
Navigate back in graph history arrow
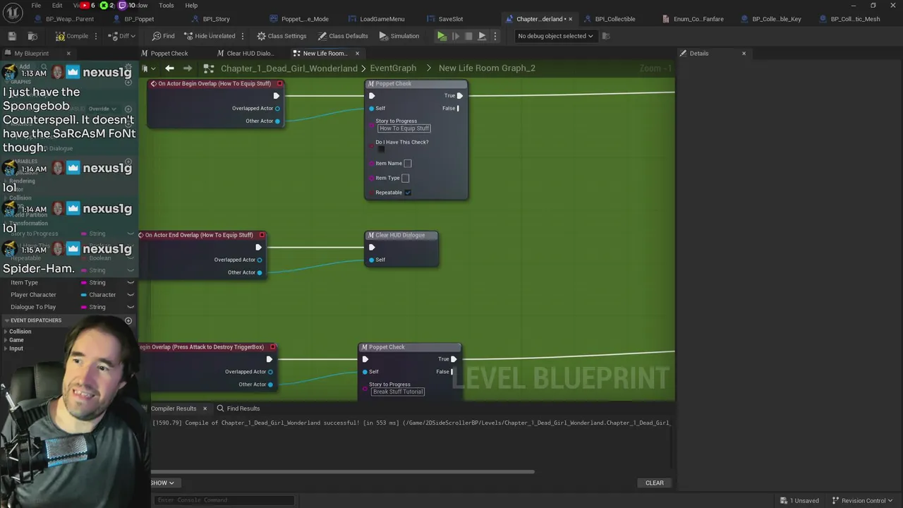(169, 68)
